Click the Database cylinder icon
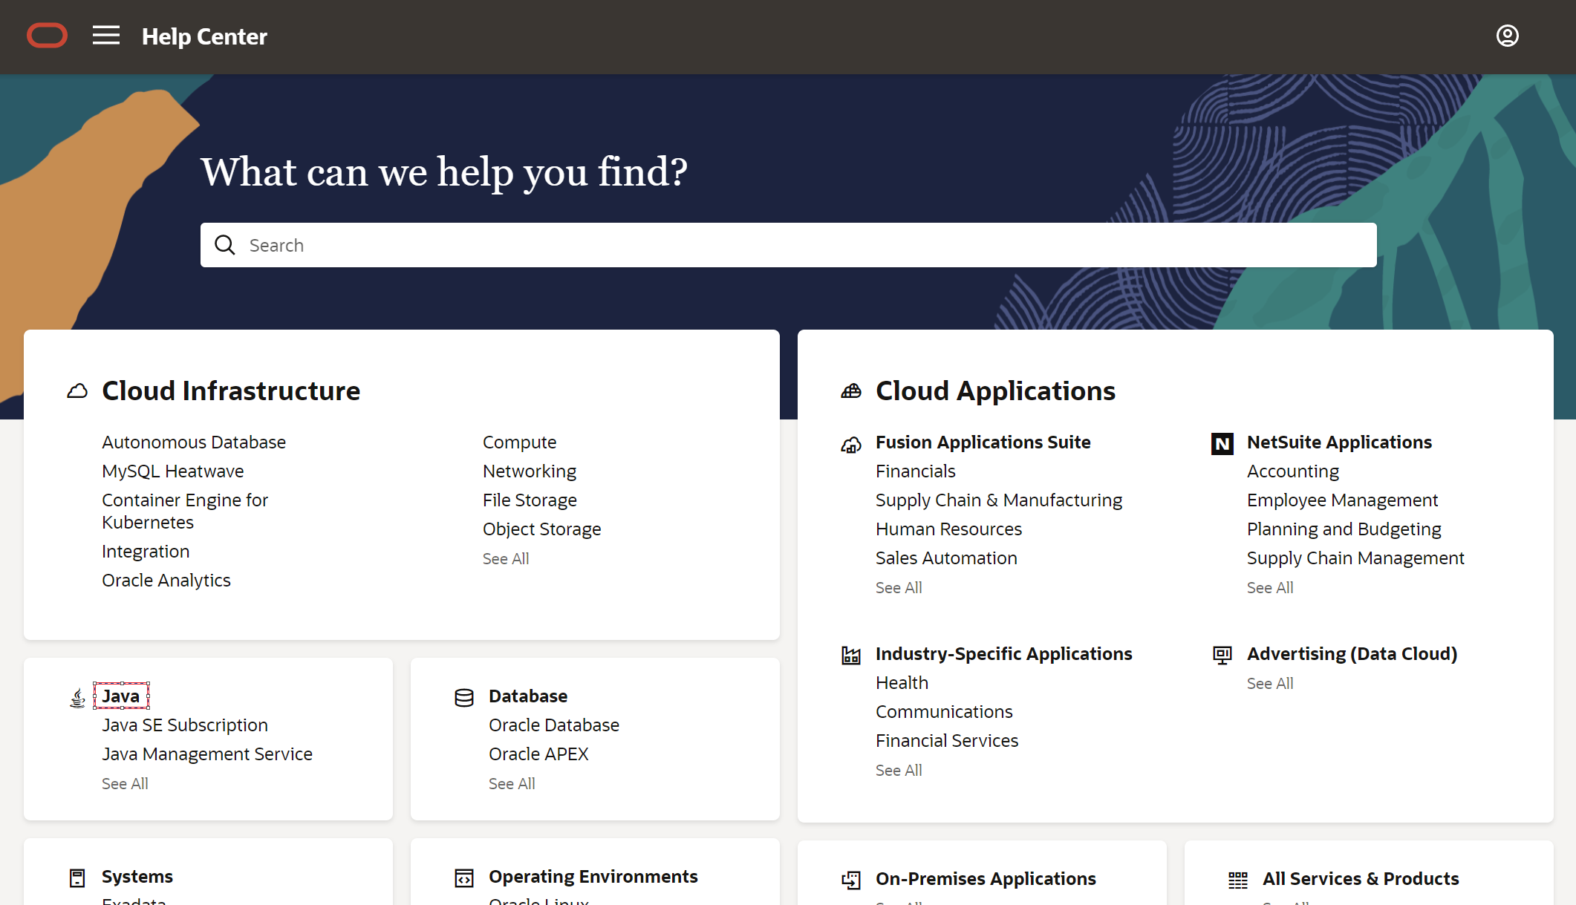This screenshot has height=905, width=1576. point(464,698)
